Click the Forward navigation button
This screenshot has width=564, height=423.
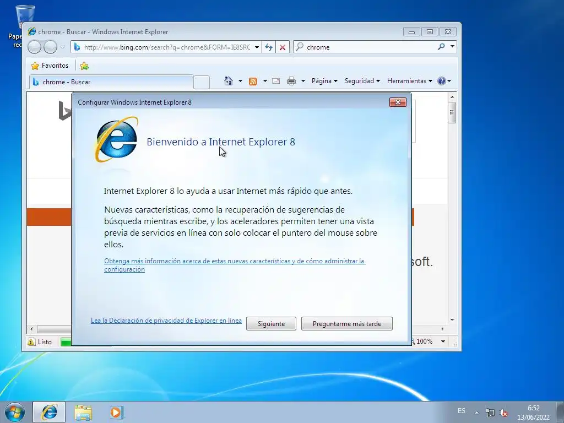[50, 47]
